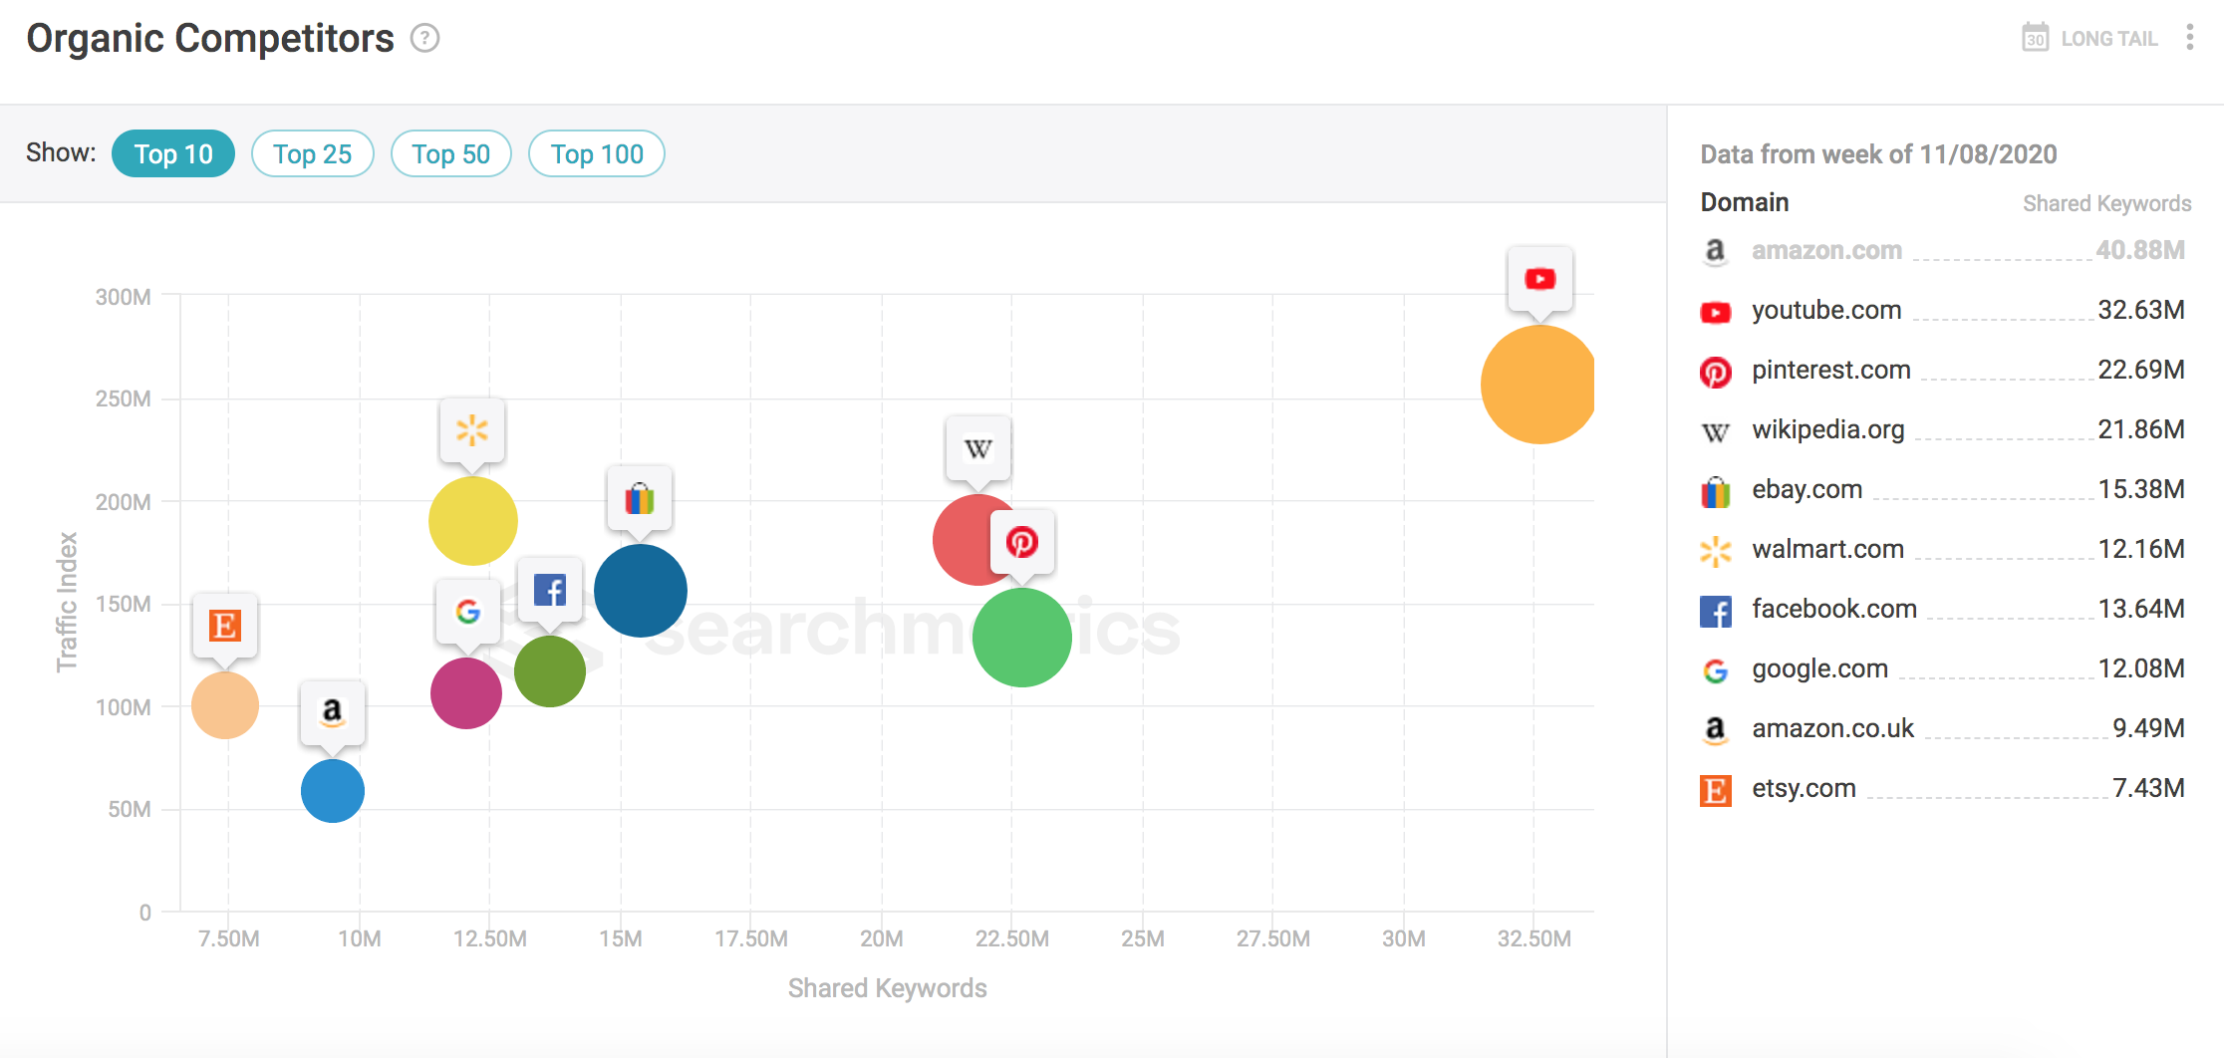Viewport: 2224px width, 1058px height.
Task: Click the Shared Keywords column header
Action: [x=2106, y=203]
